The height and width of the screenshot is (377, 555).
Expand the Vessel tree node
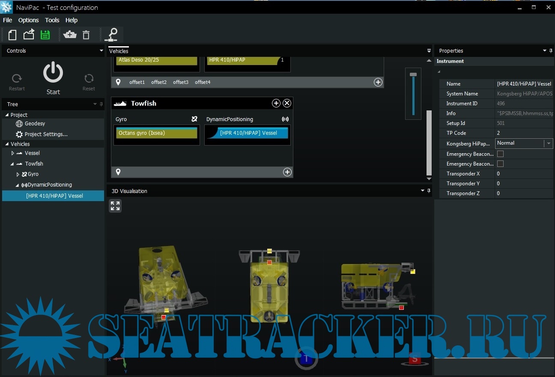(13, 153)
